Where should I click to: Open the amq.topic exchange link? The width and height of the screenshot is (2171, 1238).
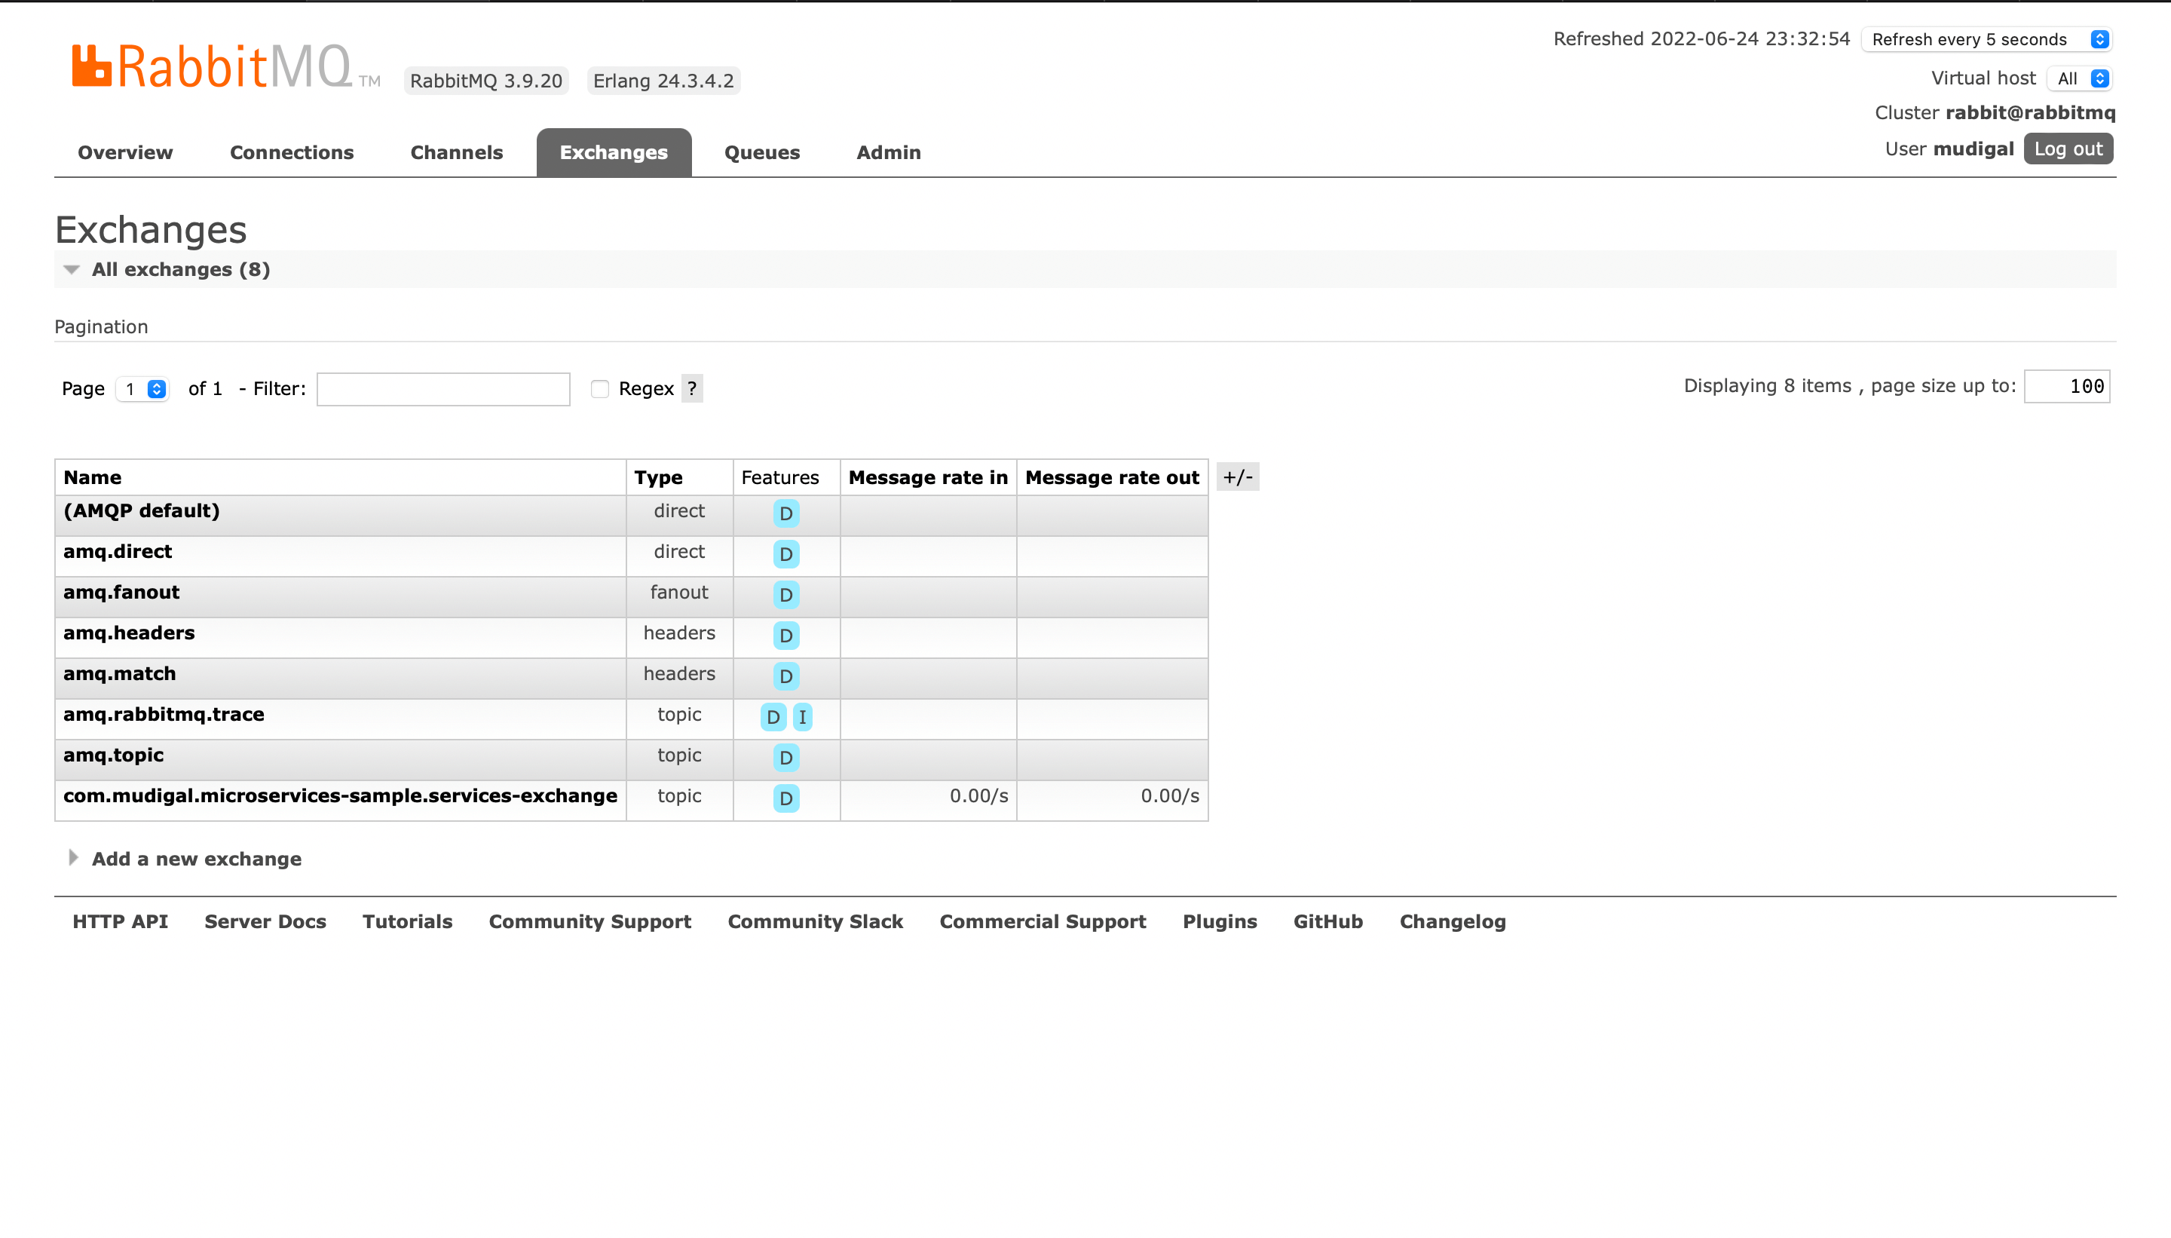click(113, 755)
